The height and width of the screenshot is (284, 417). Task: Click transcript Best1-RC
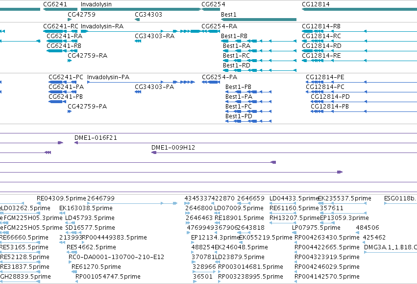236,56
